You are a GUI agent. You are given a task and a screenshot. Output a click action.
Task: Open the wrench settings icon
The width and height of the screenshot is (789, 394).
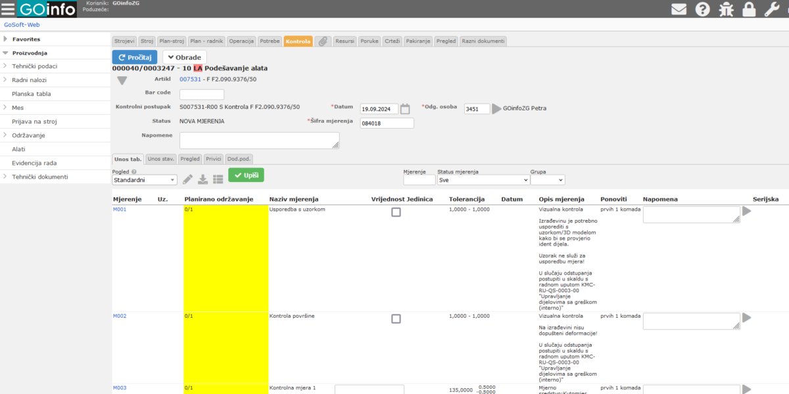click(771, 9)
